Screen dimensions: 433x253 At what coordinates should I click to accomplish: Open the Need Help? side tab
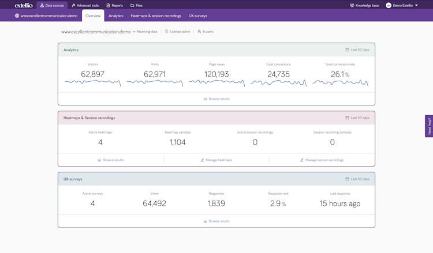click(429, 126)
